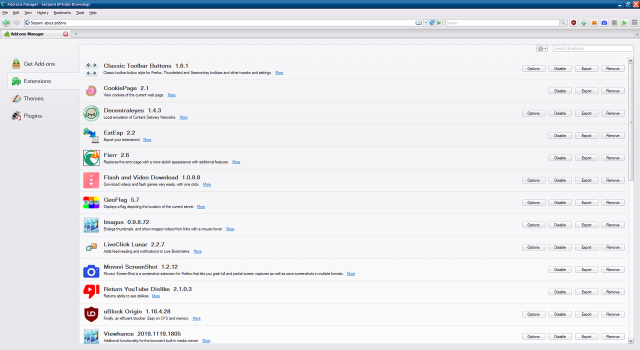
Task: Export the Decentraleyes extension
Action: [586, 113]
